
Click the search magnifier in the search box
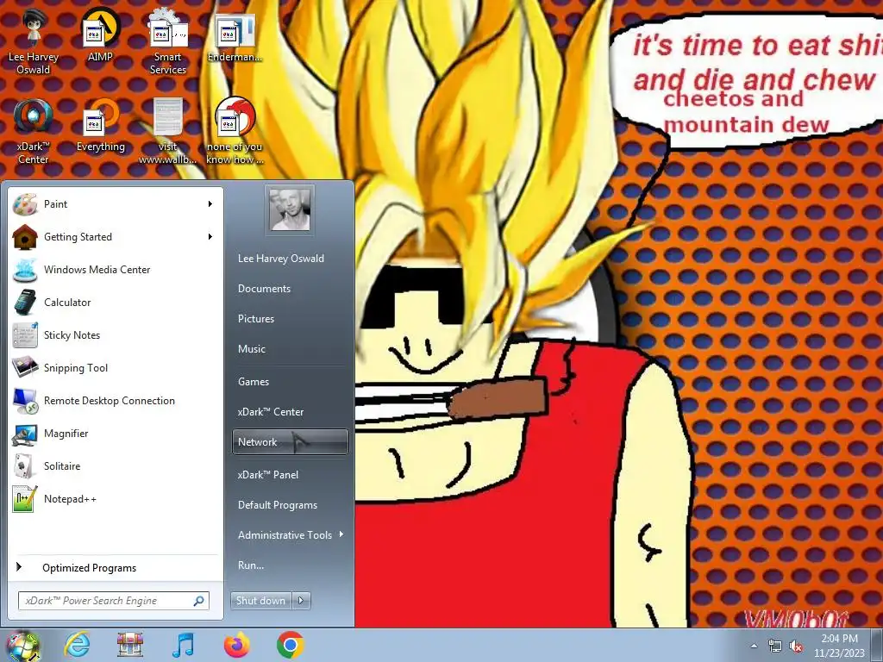[199, 601]
